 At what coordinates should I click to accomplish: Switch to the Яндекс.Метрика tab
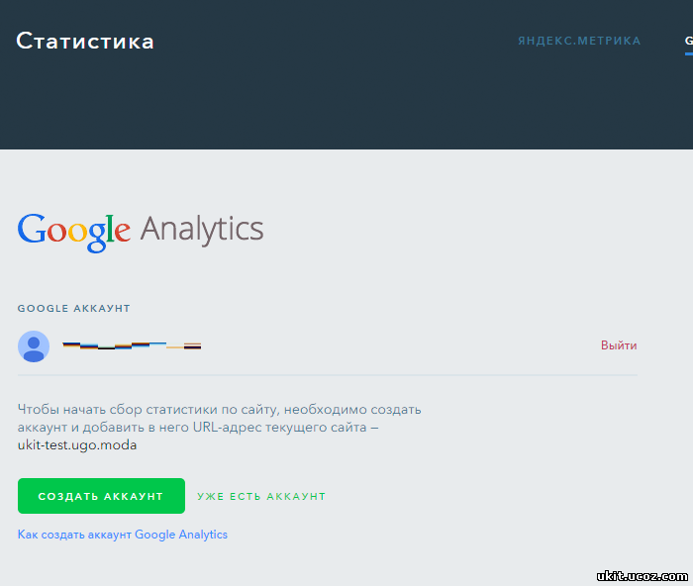point(579,41)
